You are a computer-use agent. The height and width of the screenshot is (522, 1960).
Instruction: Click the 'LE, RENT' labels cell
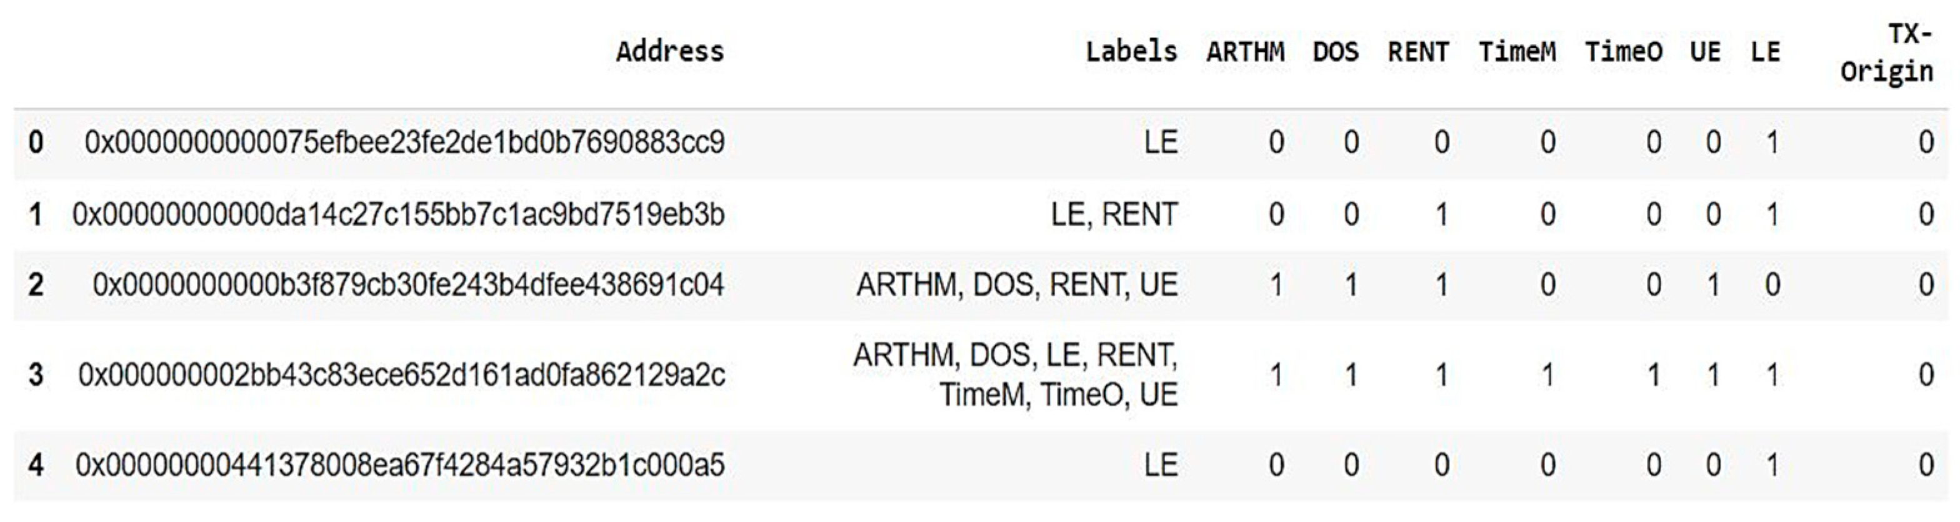[1114, 214]
